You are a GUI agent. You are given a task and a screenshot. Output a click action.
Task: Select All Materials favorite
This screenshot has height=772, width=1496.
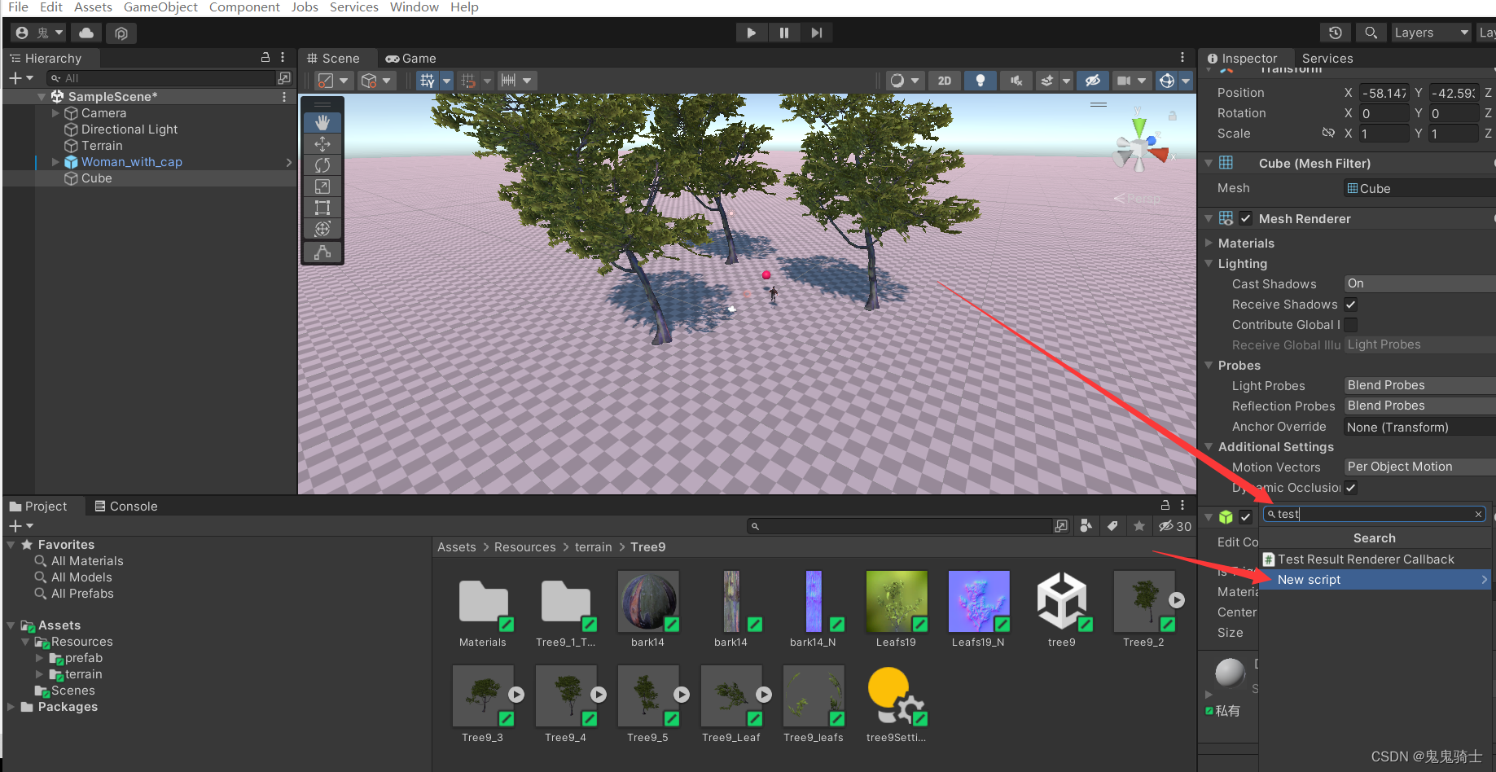tap(87, 561)
